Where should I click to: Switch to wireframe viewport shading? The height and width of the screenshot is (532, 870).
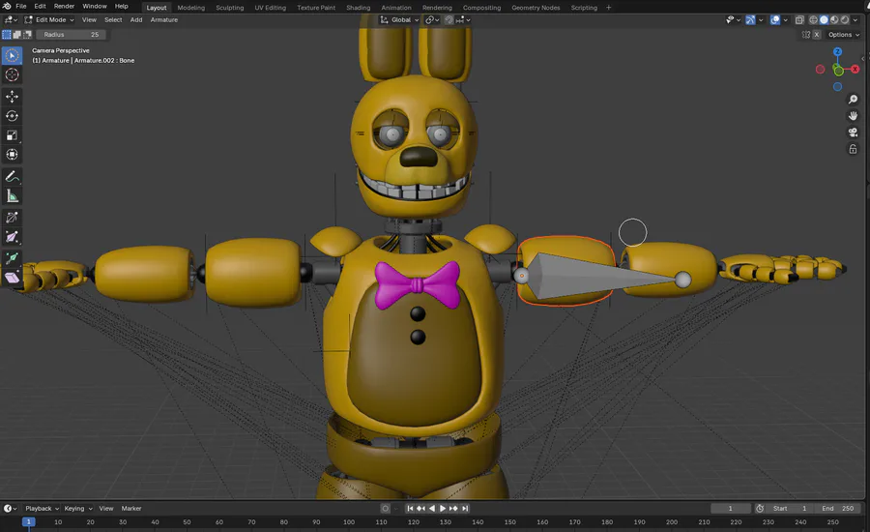pyautogui.click(x=813, y=20)
